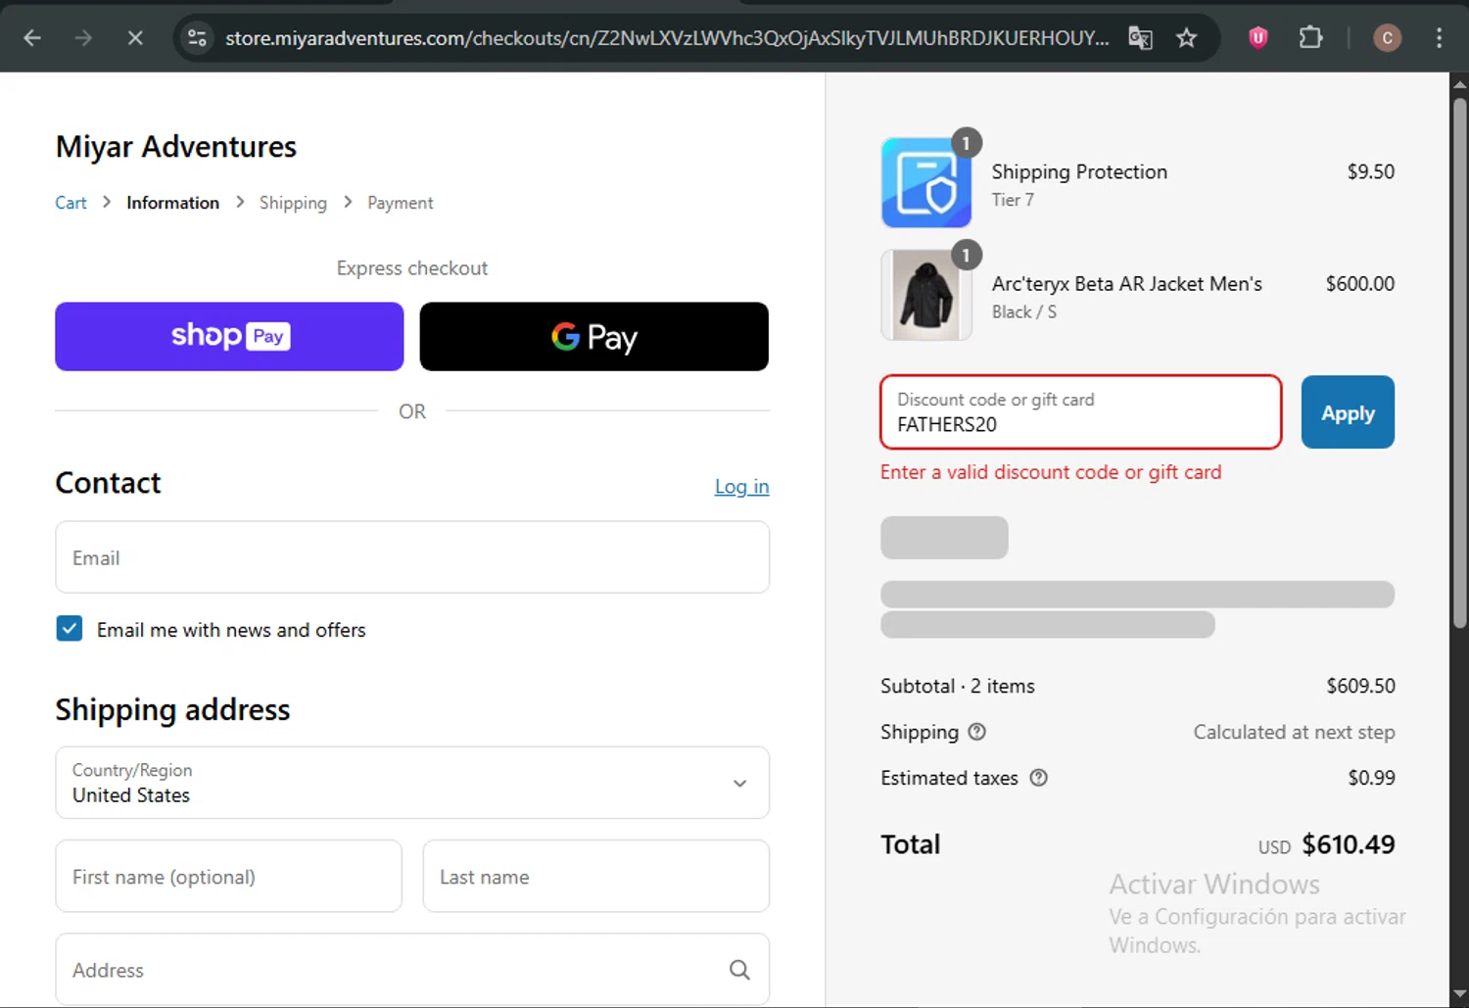Click the $9.50 shipping protection price

[x=1371, y=171]
